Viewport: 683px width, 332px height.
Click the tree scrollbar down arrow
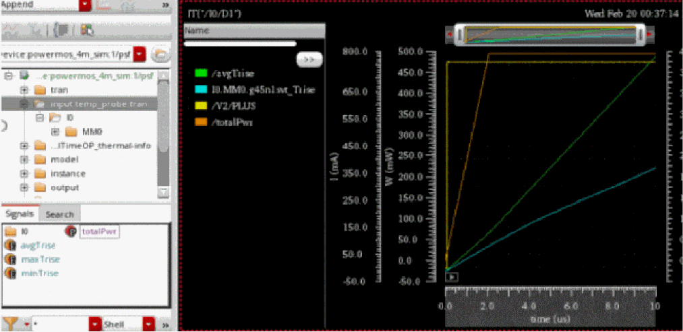click(163, 192)
